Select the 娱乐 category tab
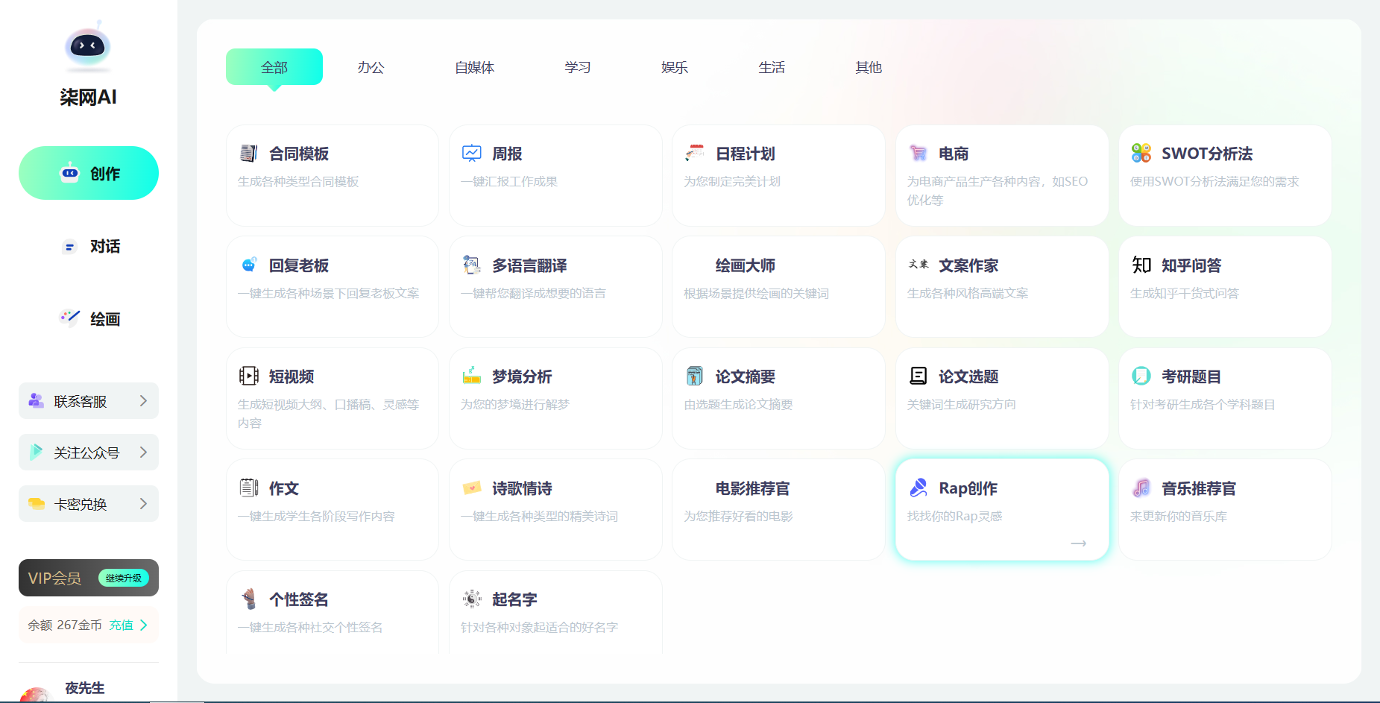This screenshot has width=1380, height=703. pyautogui.click(x=674, y=68)
